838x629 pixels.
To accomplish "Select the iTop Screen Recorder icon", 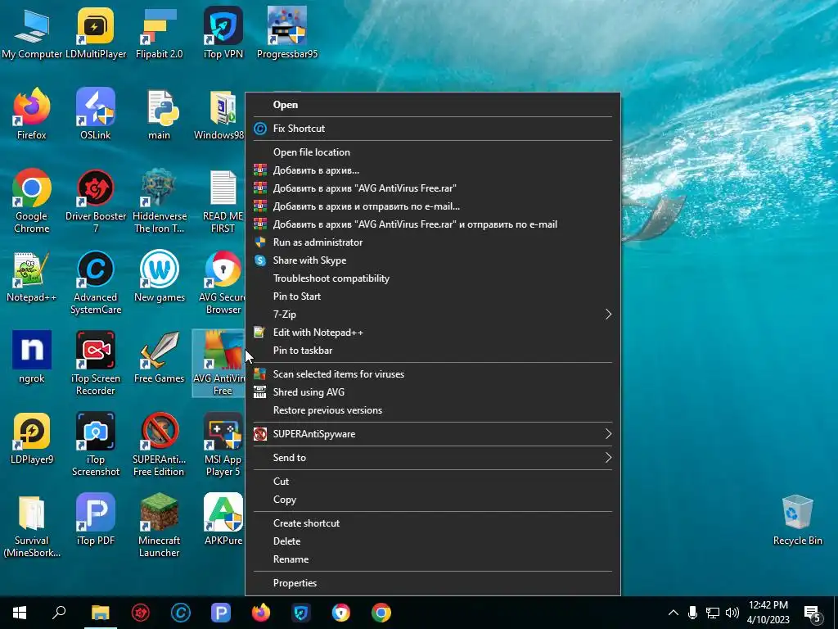I will point(96,364).
